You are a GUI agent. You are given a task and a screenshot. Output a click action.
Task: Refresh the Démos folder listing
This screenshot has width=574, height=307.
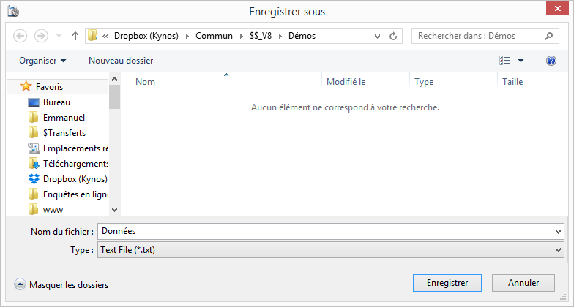click(393, 36)
